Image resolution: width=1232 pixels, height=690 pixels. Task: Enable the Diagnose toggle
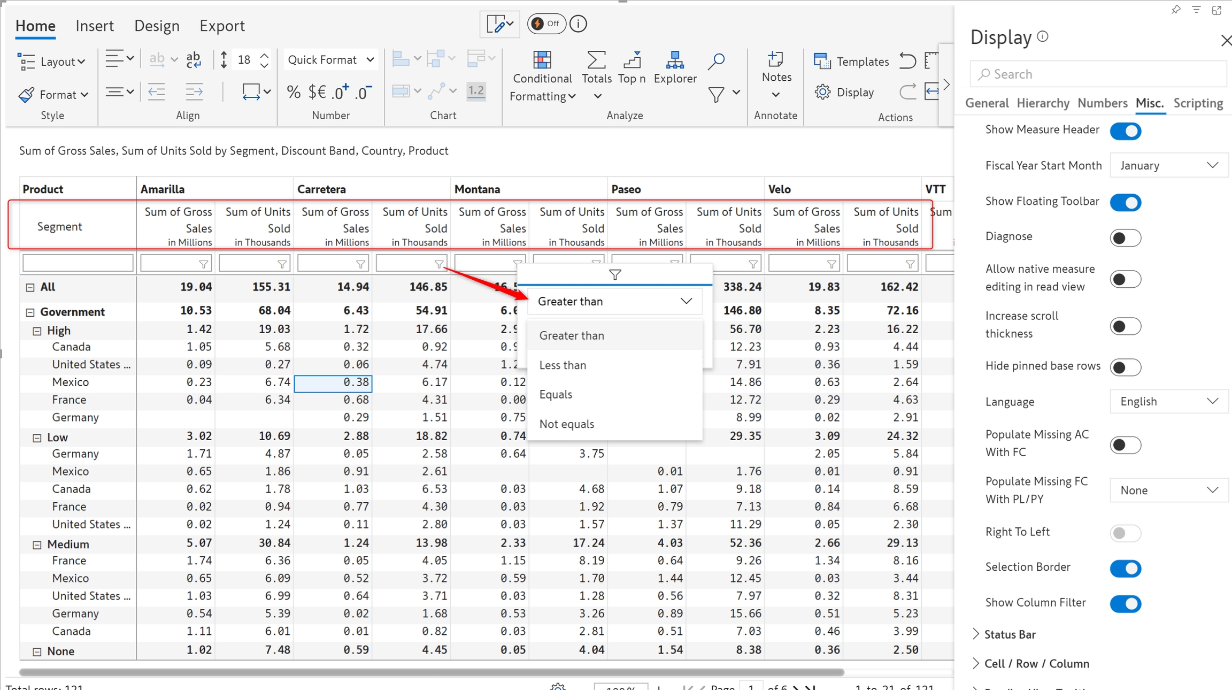point(1125,237)
